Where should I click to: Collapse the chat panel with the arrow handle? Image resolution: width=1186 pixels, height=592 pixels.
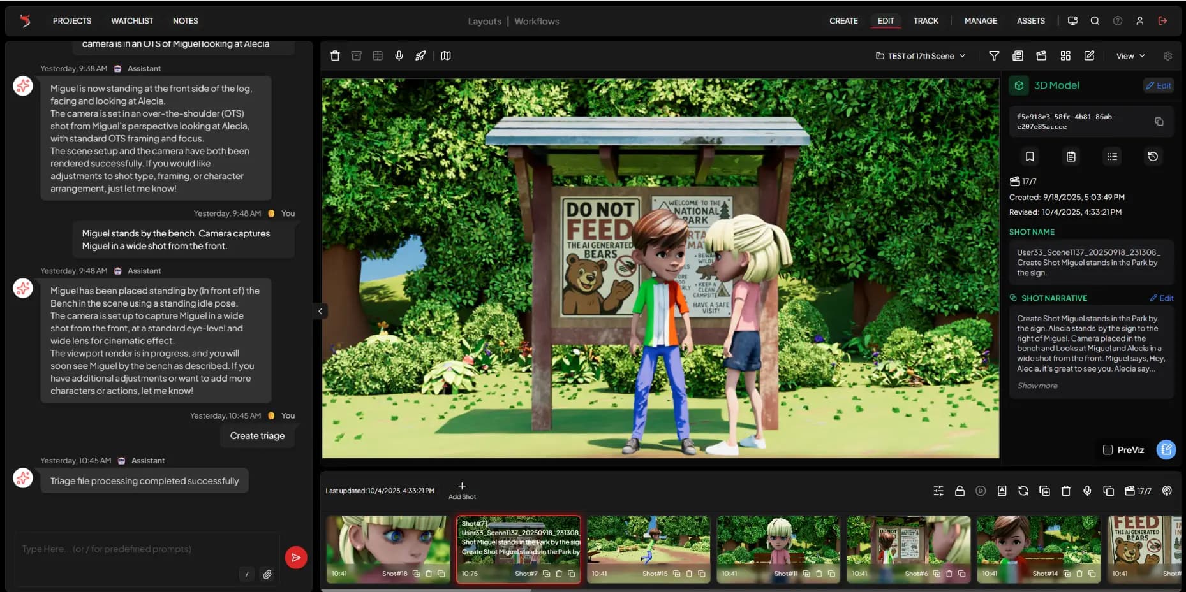320,311
